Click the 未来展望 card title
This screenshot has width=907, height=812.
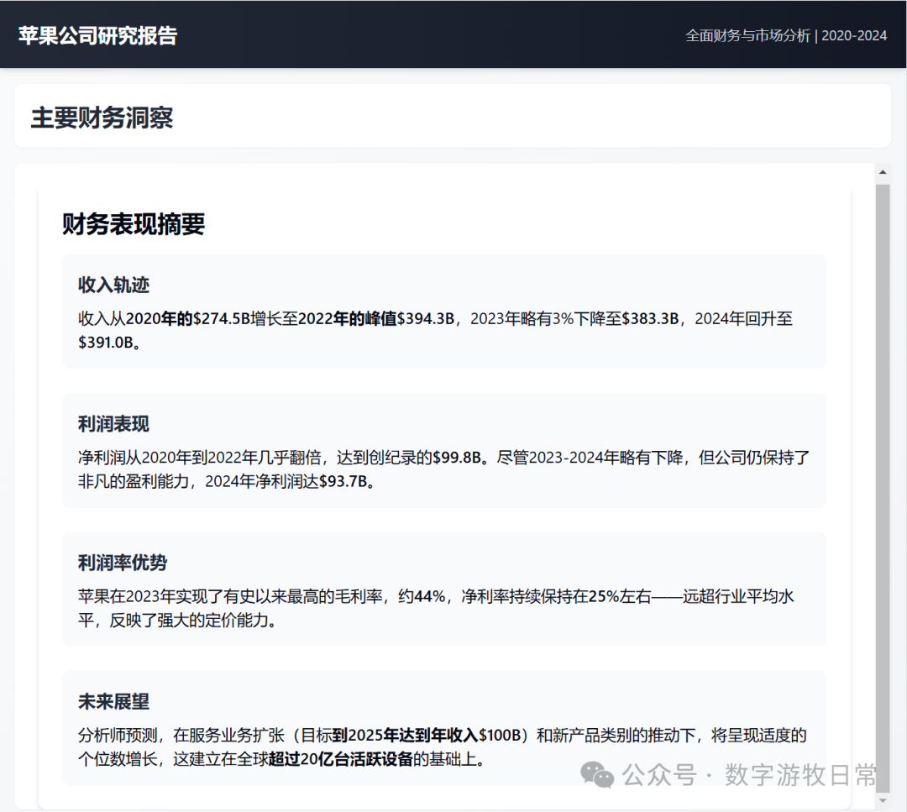click(114, 701)
